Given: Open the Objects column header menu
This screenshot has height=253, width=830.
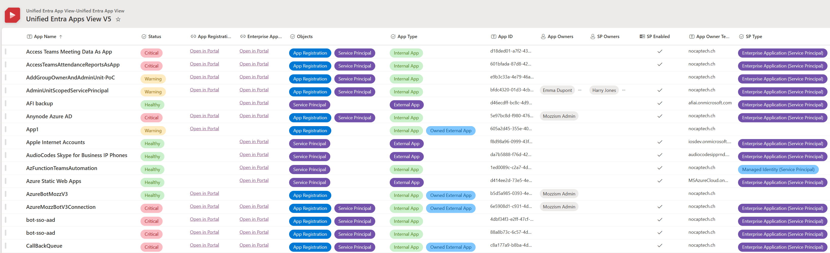Looking at the screenshot, I should coord(301,37).
